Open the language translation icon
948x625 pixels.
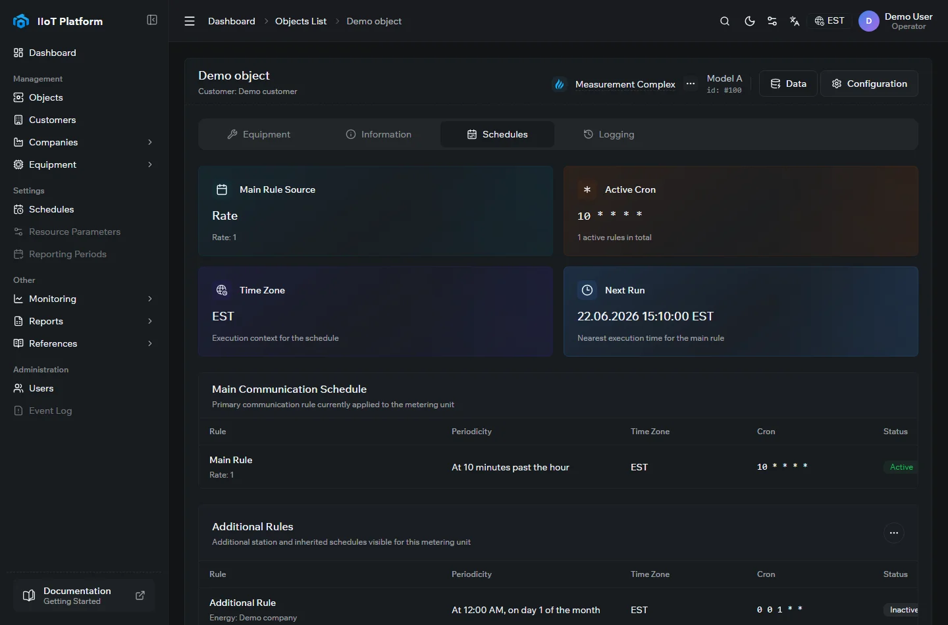click(795, 21)
